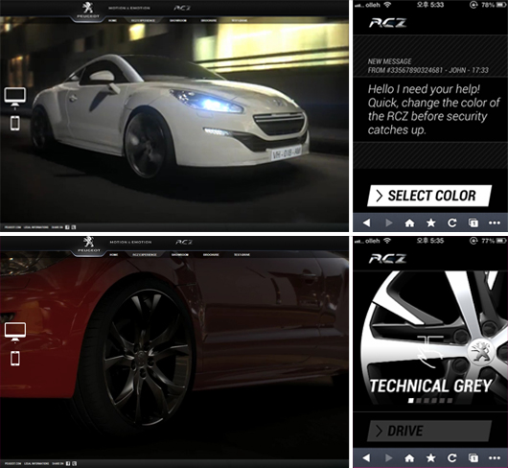Open RCZ Experience menu on white-car page

143,20
